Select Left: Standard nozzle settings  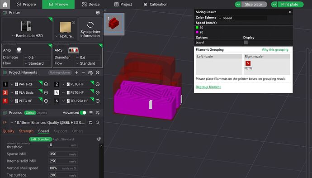(40, 140)
